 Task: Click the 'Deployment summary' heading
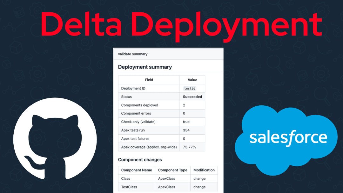click(145, 67)
